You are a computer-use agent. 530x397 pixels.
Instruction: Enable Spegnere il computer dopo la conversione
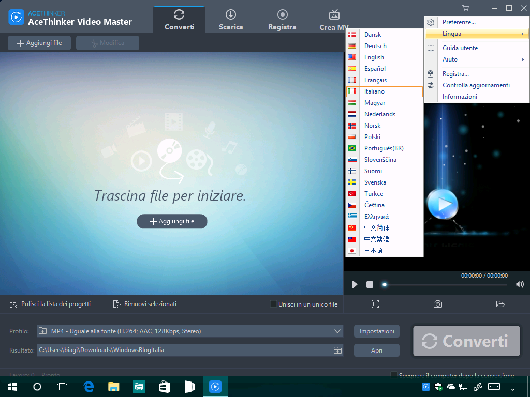(x=394, y=375)
